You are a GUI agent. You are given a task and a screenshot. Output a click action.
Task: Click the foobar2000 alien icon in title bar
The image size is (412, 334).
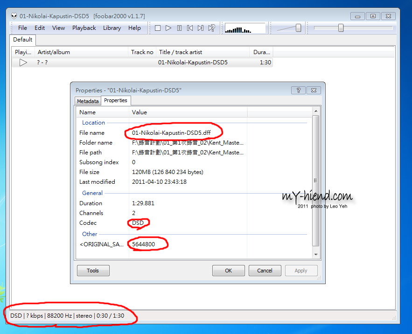[14, 16]
